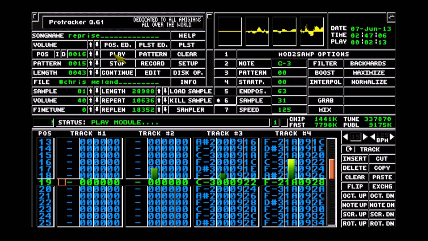This screenshot has height=241, width=428.
Task: Increase FINETUNE with its up arrow
Action: pyautogui.click(x=90, y=110)
